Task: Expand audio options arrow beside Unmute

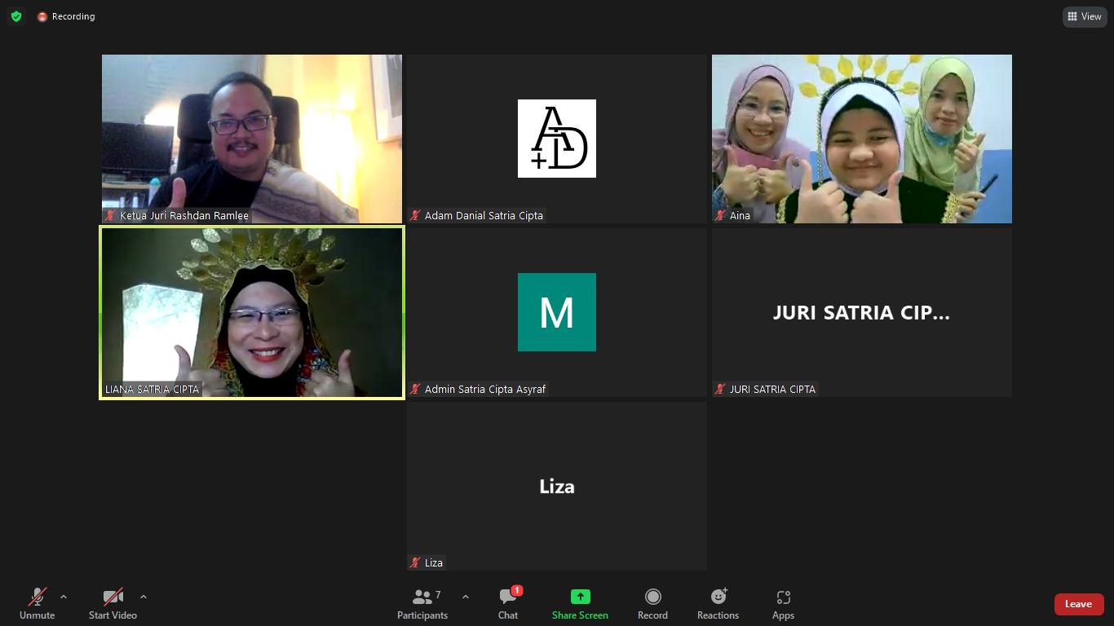Action: [x=64, y=597]
